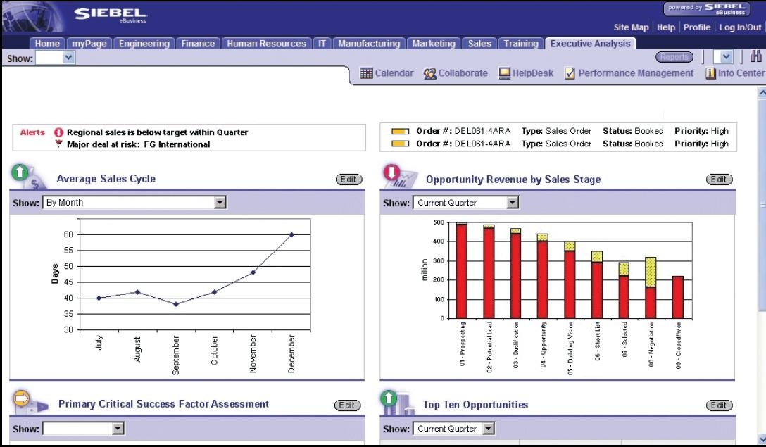Click the red alert exclamation icon

(x=58, y=132)
